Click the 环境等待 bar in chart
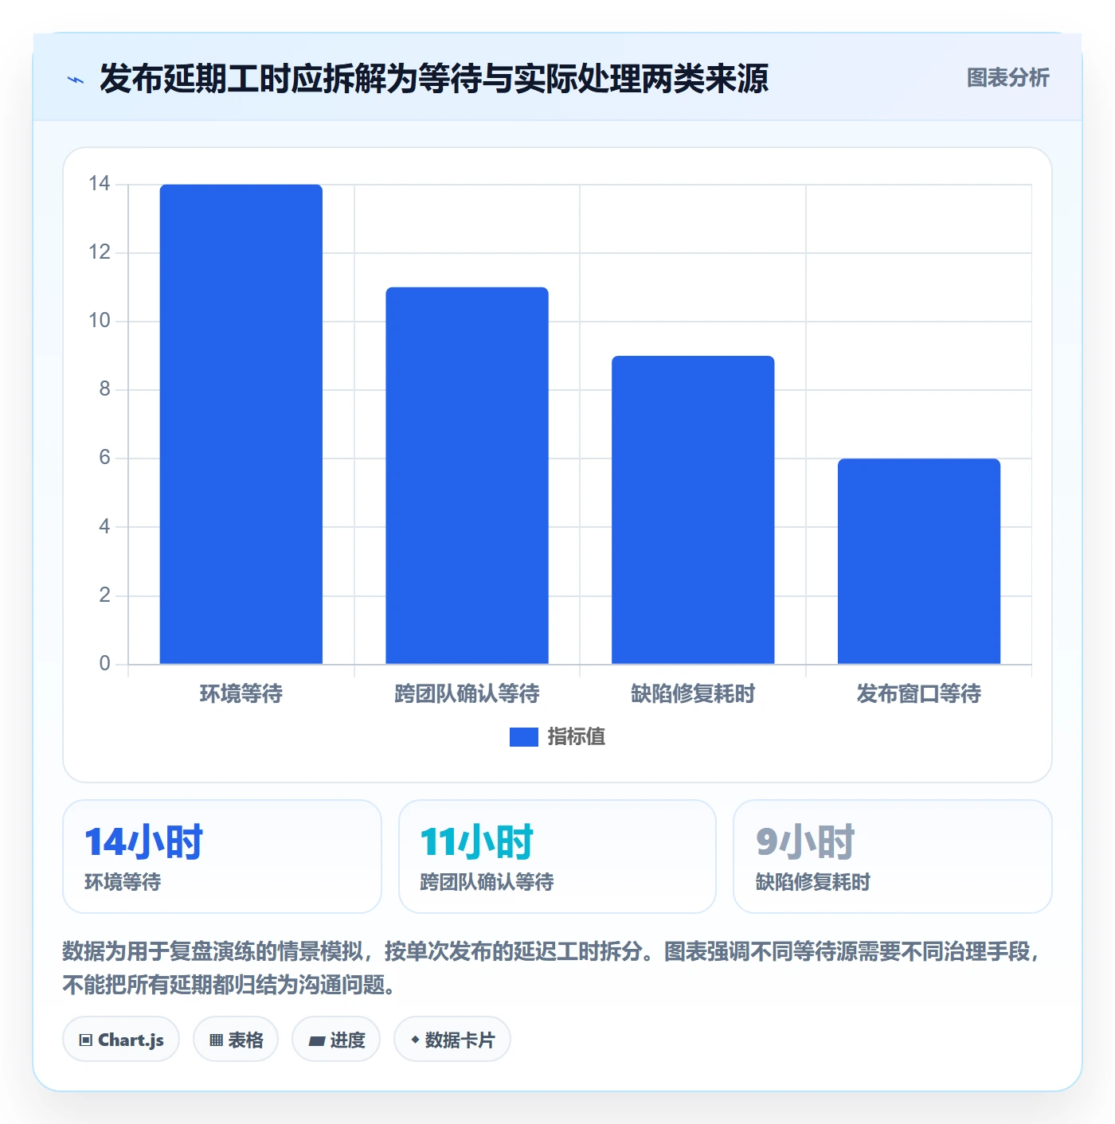The height and width of the screenshot is (1124, 1115). [241, 424]
